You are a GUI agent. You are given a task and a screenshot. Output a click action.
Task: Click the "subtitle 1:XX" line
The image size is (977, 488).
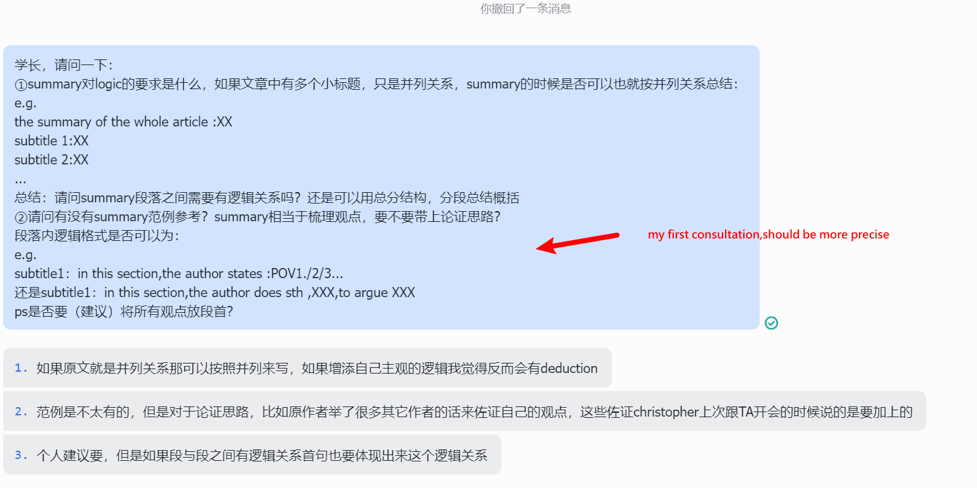pos(52,141)
